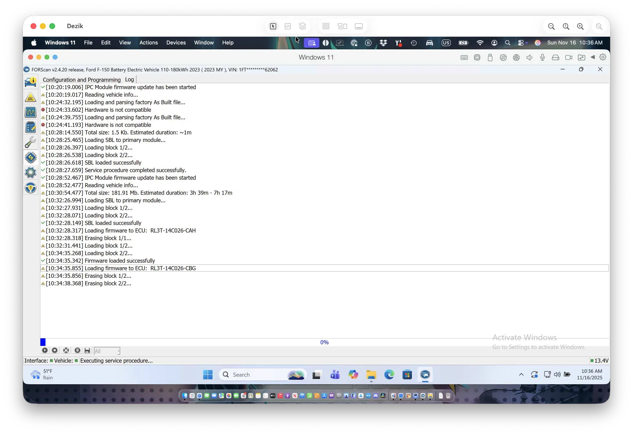The width and height of the screenshot is (633, 434).
Task: Switch to the Log tab
Action: [129, 80]
